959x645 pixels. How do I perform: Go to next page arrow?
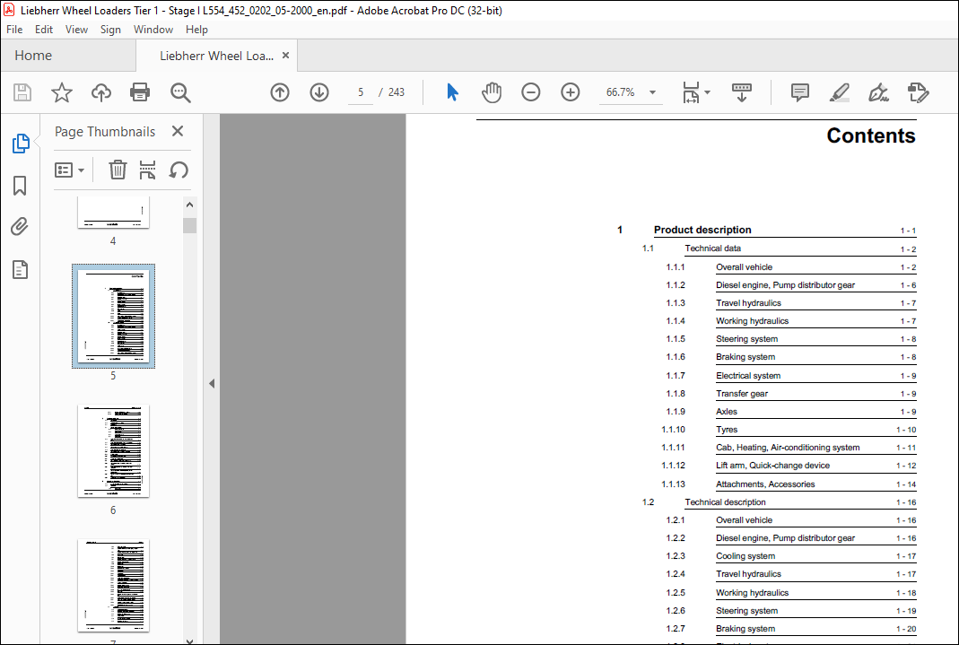[x=319, y=92]
